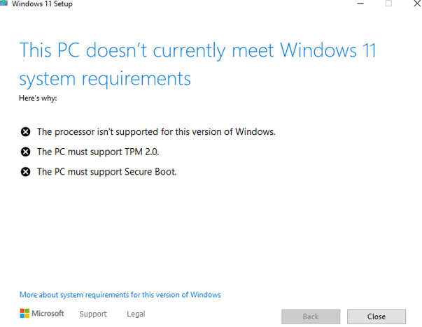
Task: Click the Microsoft four-square logo
Action: click(24, 314)
